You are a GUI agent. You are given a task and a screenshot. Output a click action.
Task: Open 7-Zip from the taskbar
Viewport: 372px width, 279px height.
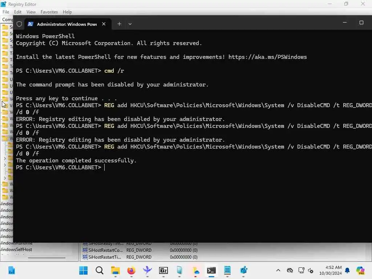(x=163, y=270)
